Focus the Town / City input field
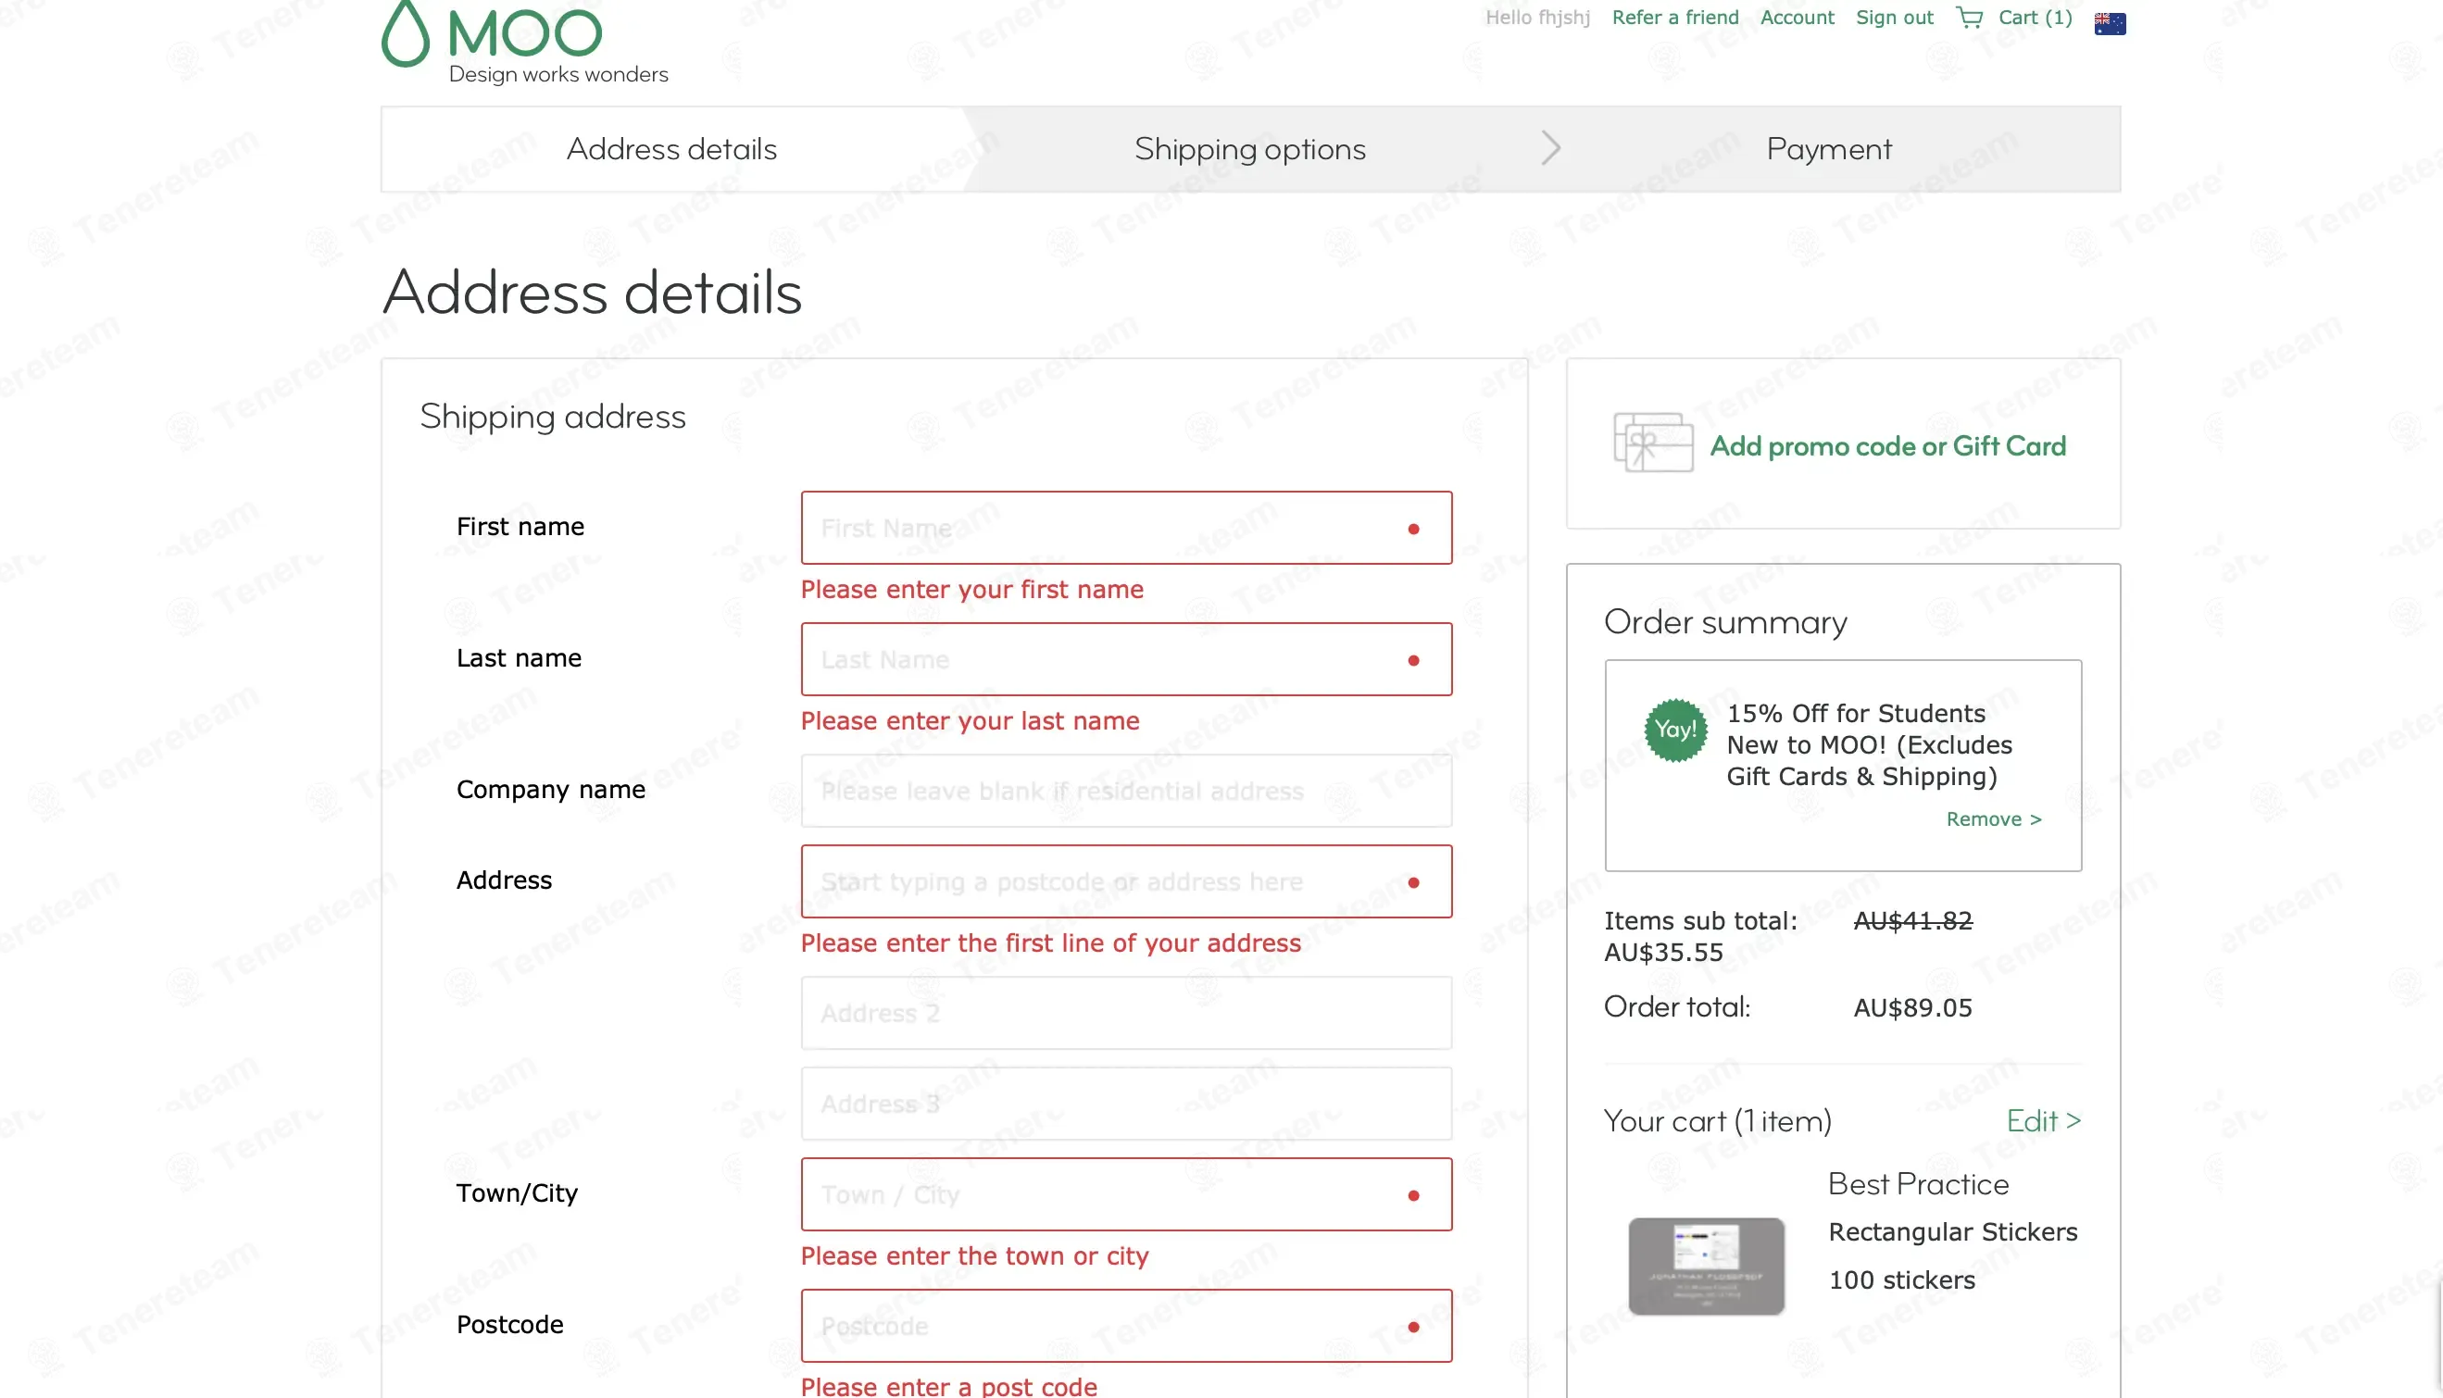The width and height of the screenshot is (2443, 1398). 1104,1194
